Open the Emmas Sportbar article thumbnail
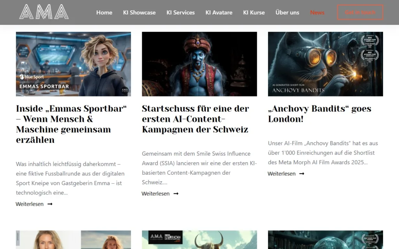The width and height of the screenshot is (399, 249). point(73,64)
